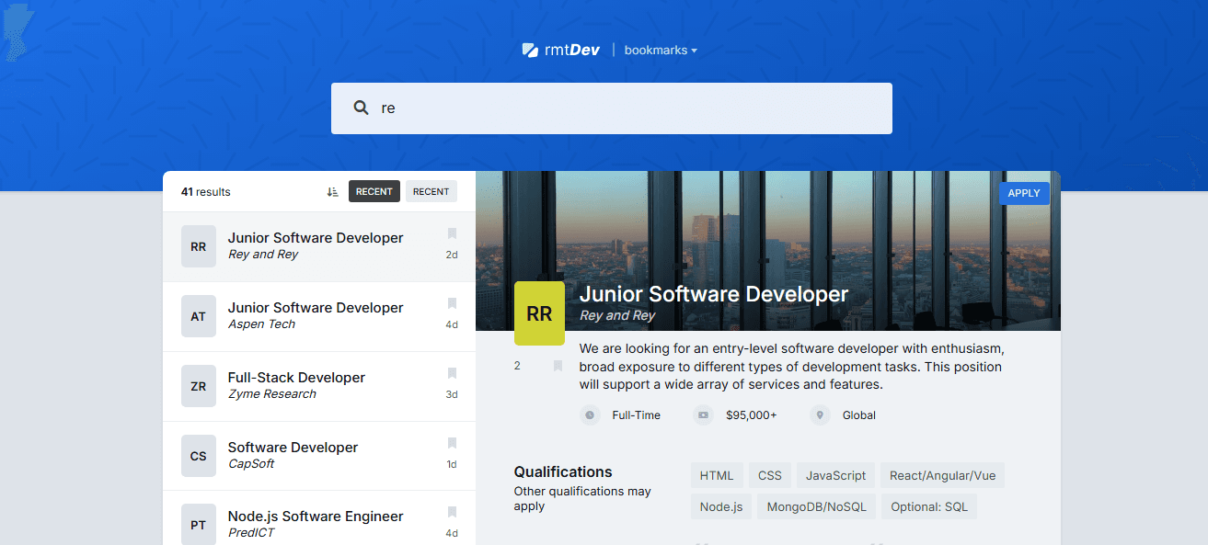Click the Node.js qualification tag

pyautogui.click(x=721, y=506)
